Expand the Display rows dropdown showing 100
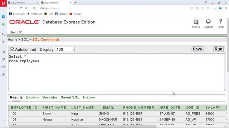Image resolution: width=229 pixels, height=128 pixels. (65, 49)
